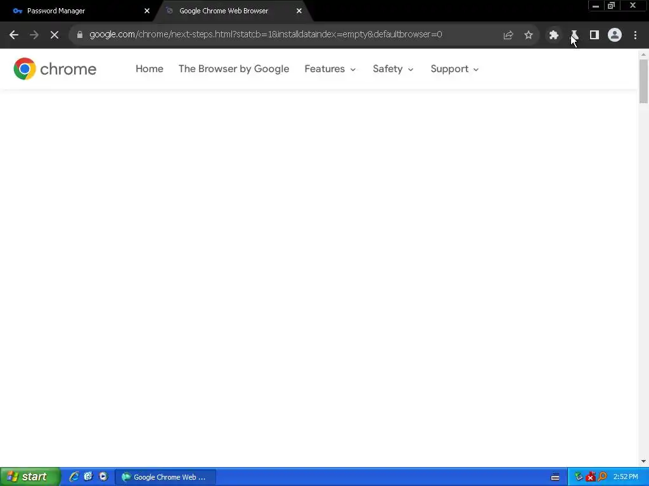The image size is (649, 486).
Task: Open Chrome three-dot menu
Action: click(635, 35)
